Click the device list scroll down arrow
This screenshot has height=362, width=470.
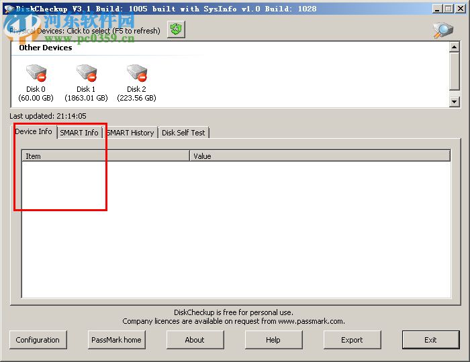[454, 102]
